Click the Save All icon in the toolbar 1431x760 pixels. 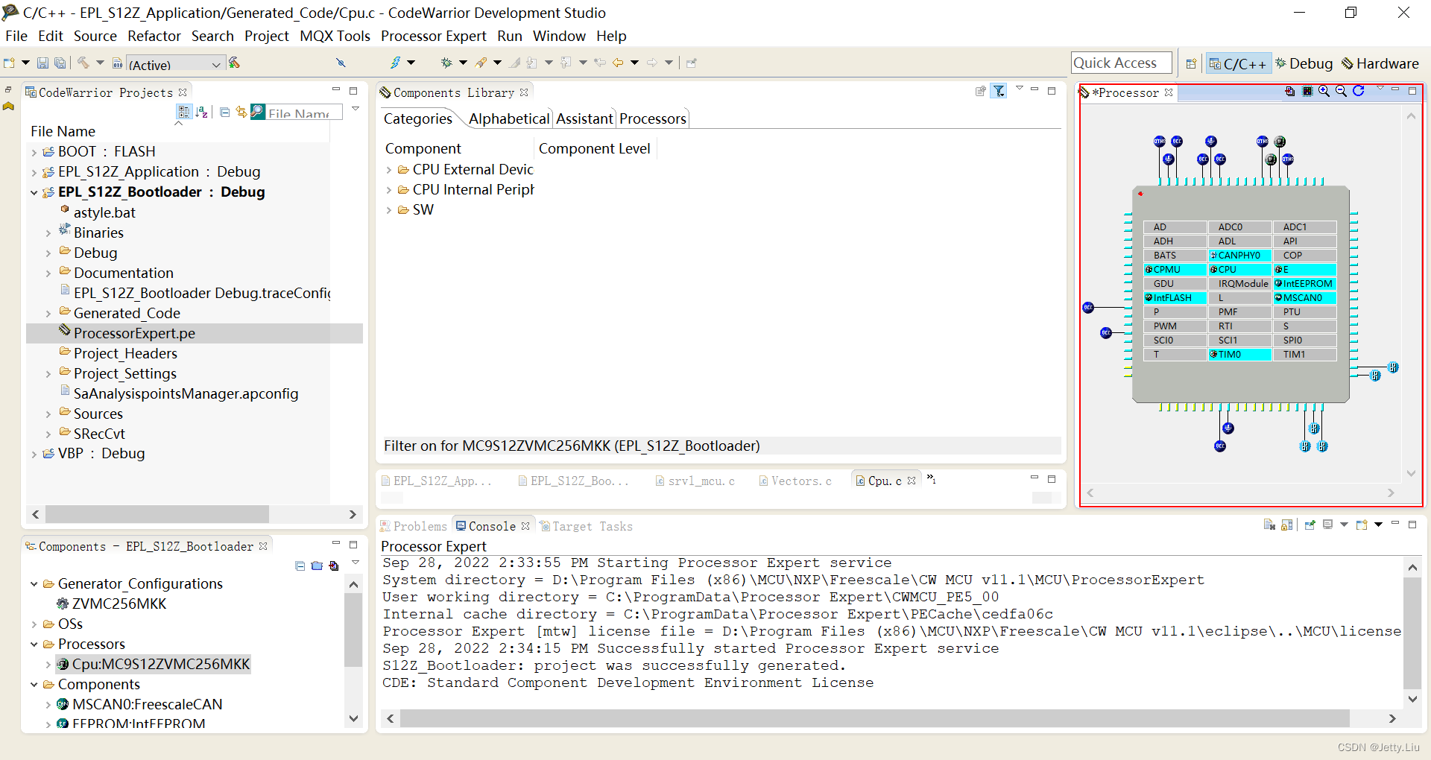[x=60, y=63]
